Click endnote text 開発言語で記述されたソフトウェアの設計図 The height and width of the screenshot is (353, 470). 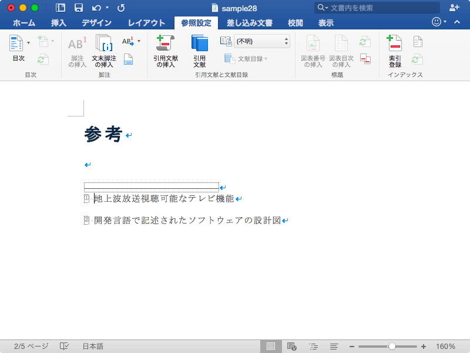187,220
